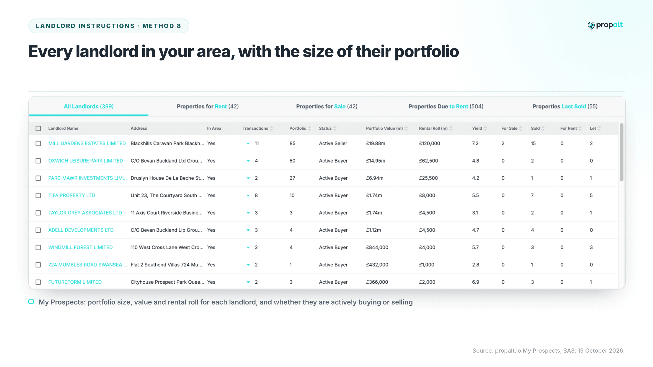Click Status column sort icon
The image size is (653, 367).
[x=335, y=128]
